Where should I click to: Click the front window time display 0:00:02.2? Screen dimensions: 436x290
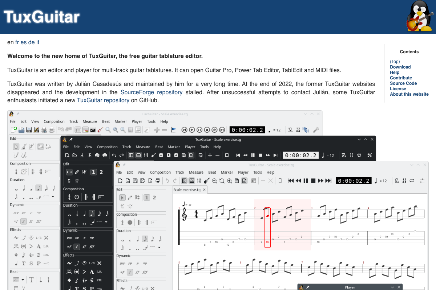[x=354, y=181]
